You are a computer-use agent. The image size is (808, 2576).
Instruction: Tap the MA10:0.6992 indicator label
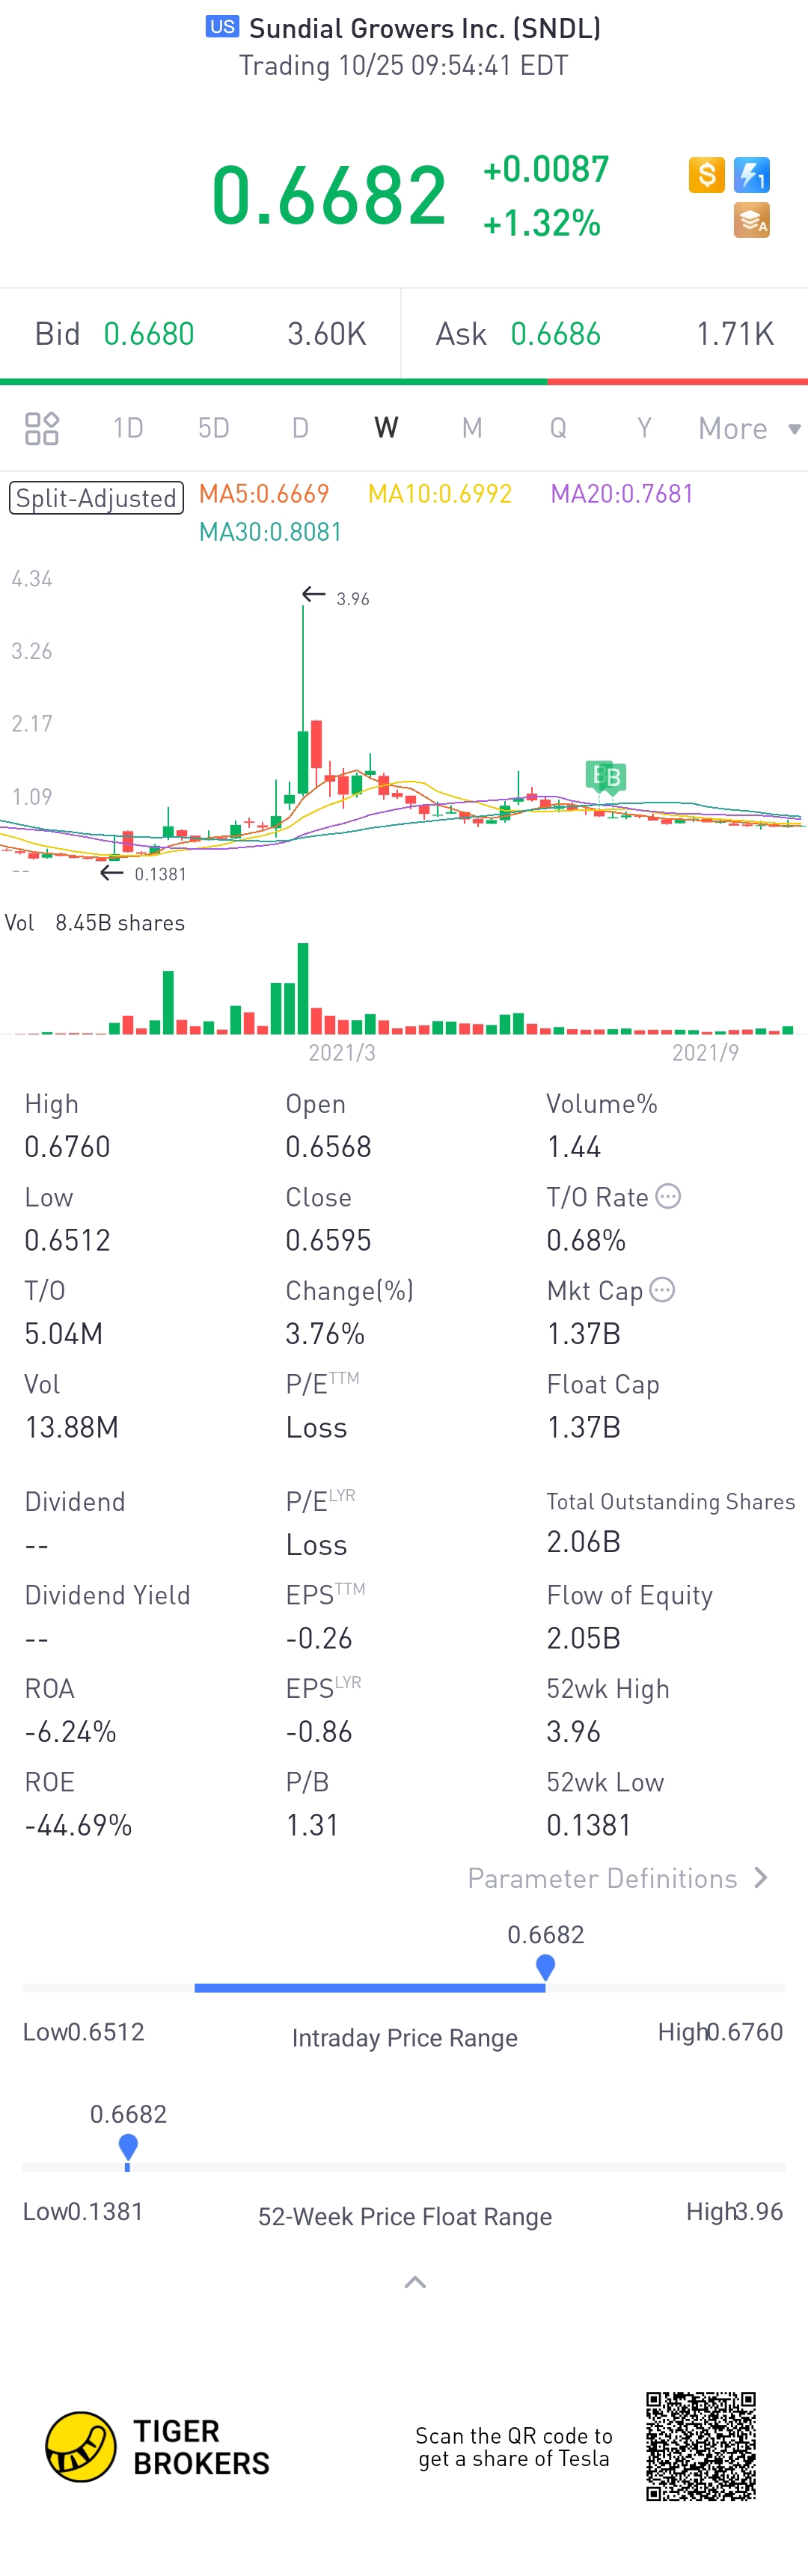440,494
